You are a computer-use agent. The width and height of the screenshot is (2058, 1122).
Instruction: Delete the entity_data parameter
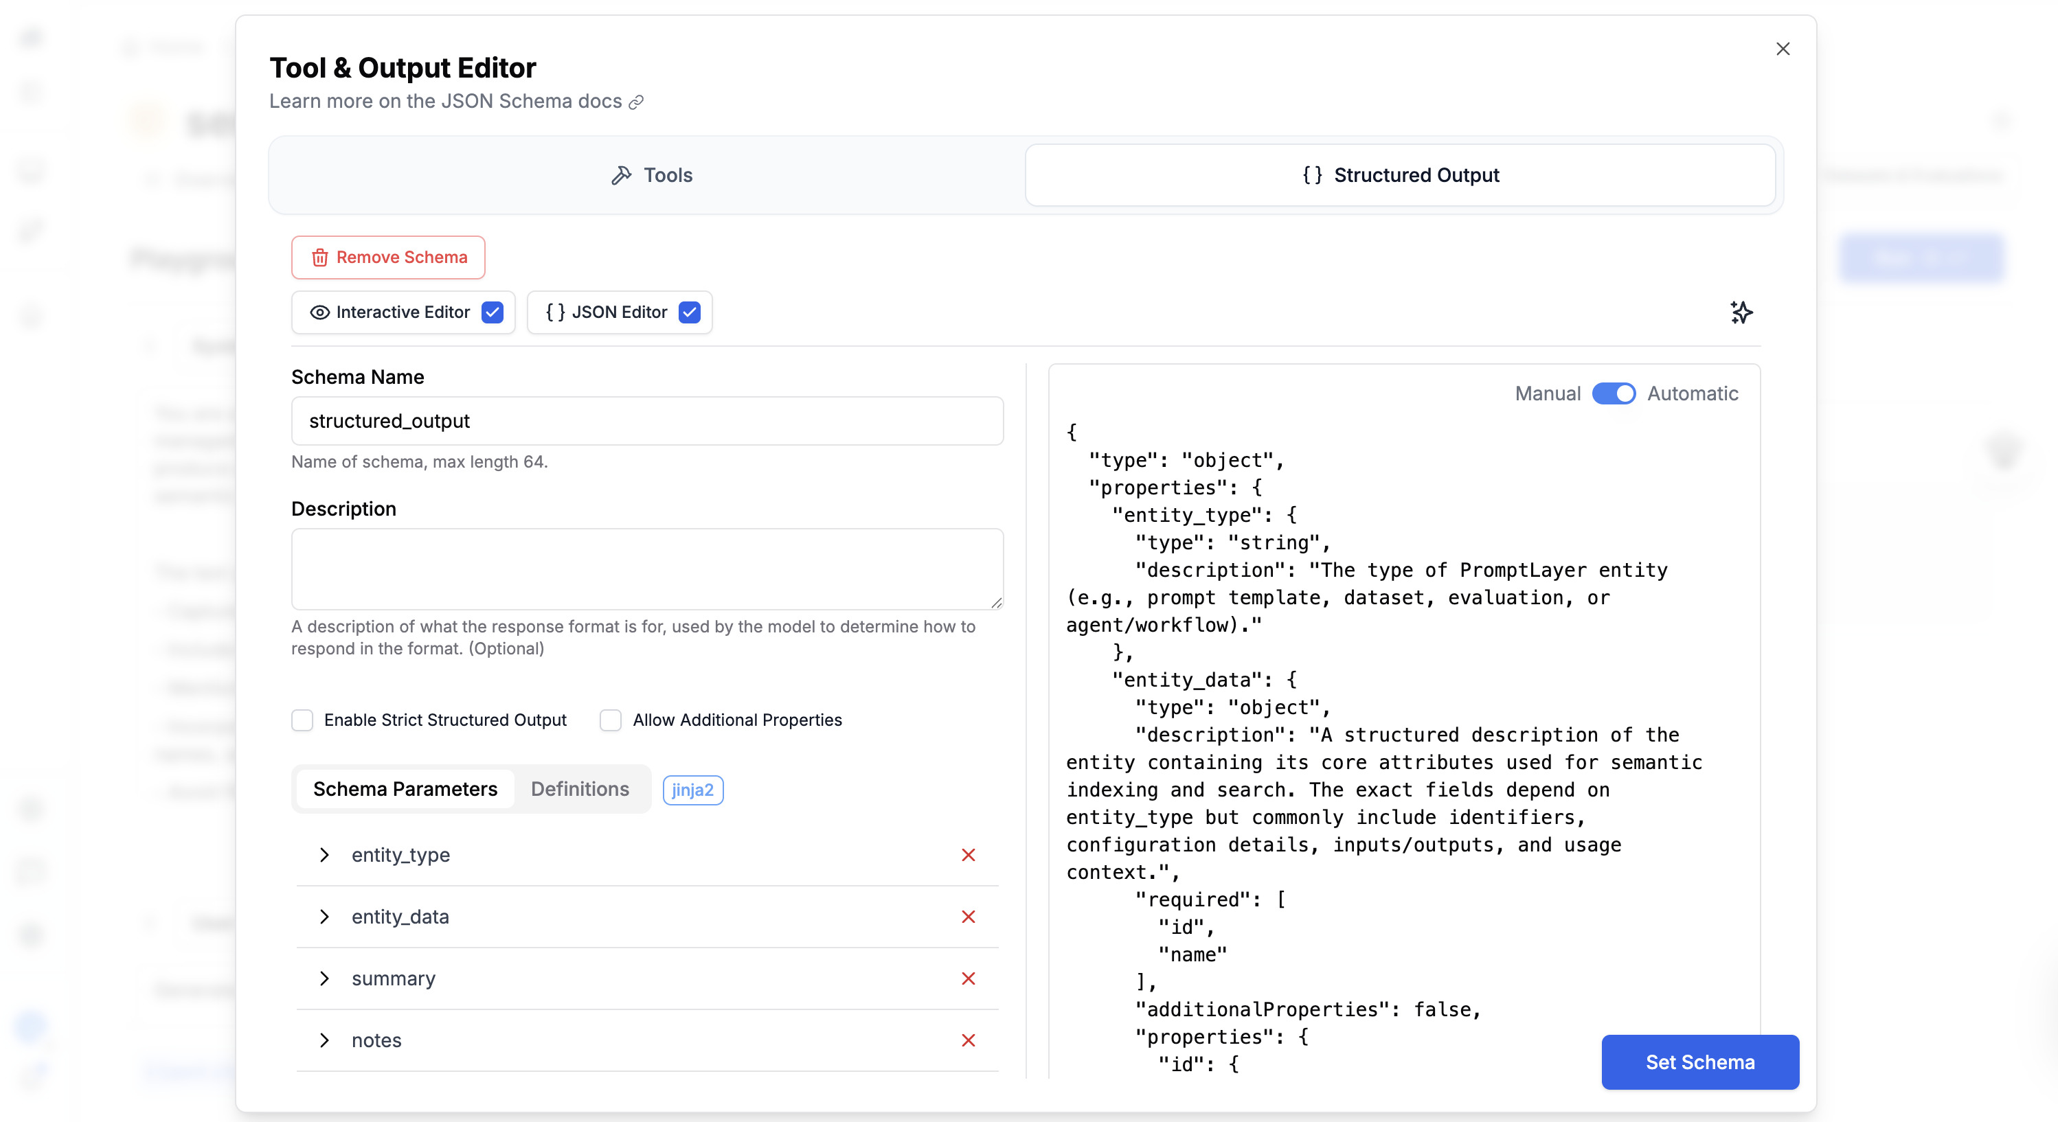(969, 917)
